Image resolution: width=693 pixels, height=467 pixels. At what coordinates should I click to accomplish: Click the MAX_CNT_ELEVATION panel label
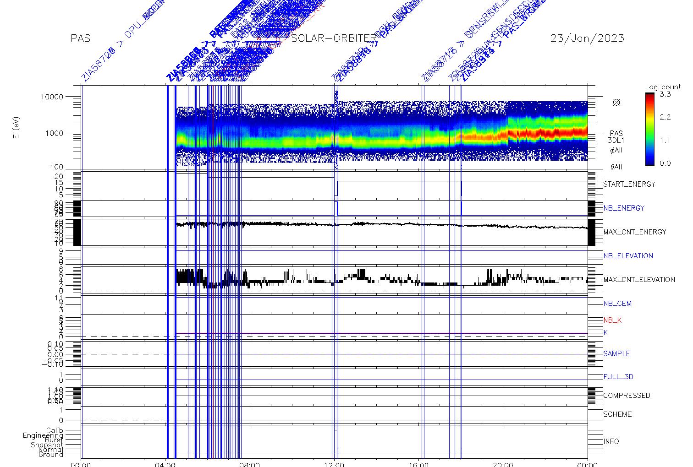[x=639, y=279]
